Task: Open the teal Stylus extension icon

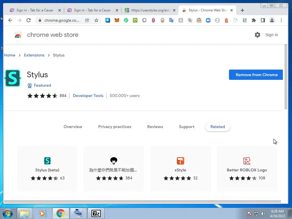Action: coord(244,20)
